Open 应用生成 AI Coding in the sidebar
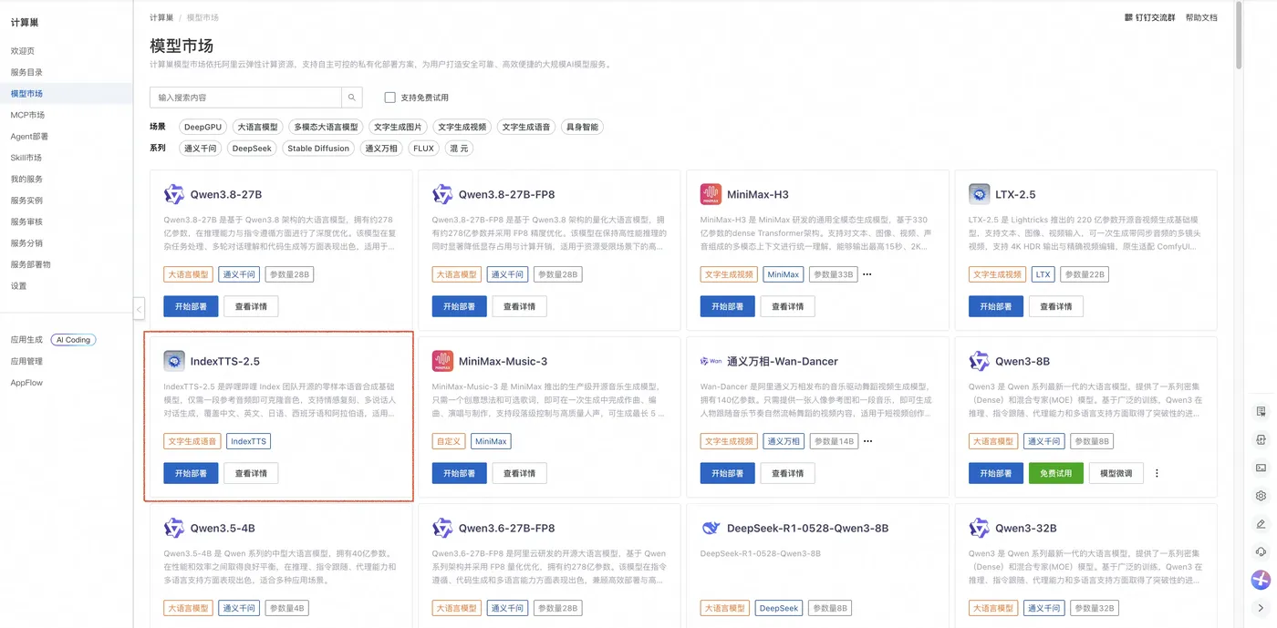 coord(53,340)
